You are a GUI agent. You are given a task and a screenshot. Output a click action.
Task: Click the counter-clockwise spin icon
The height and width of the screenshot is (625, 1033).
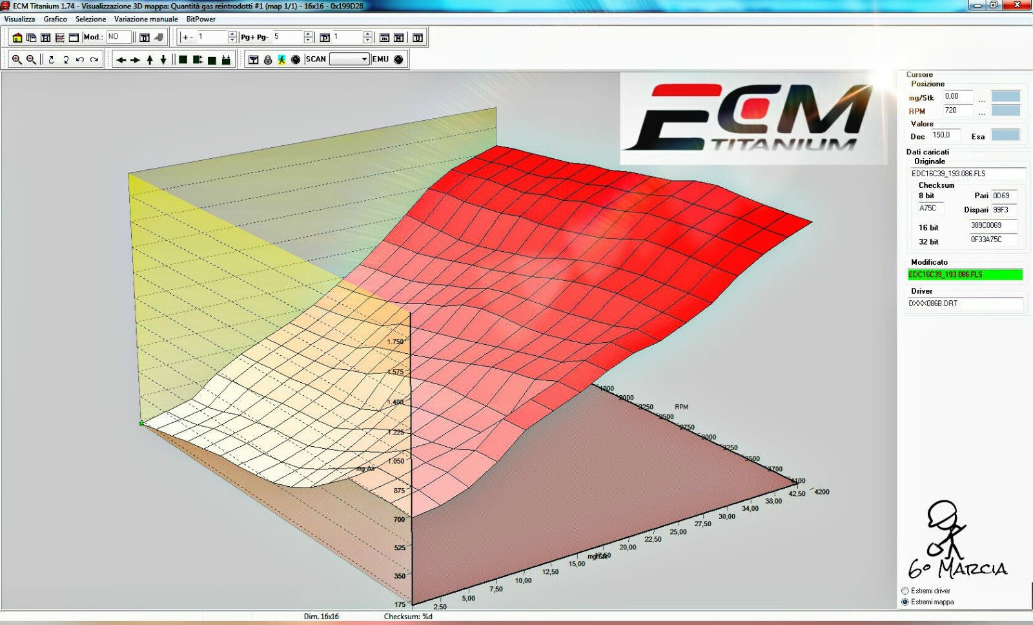coord(80,59)
